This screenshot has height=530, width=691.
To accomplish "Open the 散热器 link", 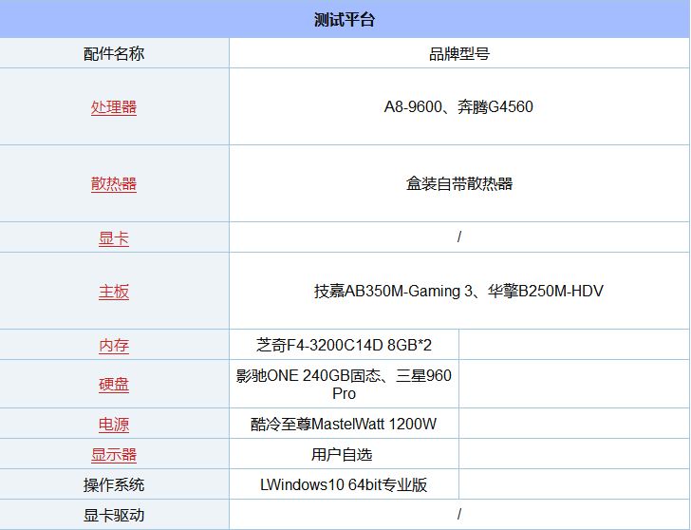I will pos(114,184).
